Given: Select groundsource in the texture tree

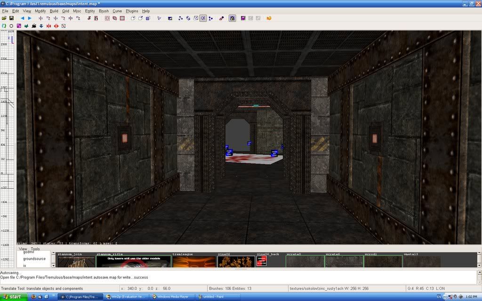Looking at the screenshot, I should 34,259.
